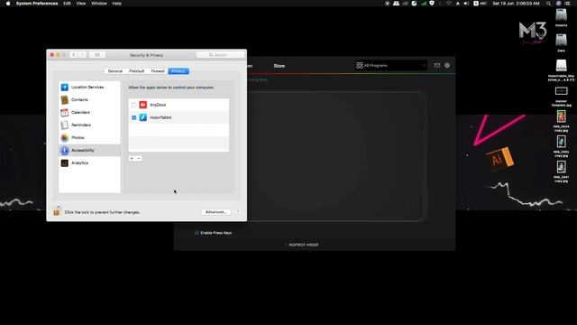577x325 pixels.
Task: Open the Store tab in Huion window
Action: [x=279, y=66]
